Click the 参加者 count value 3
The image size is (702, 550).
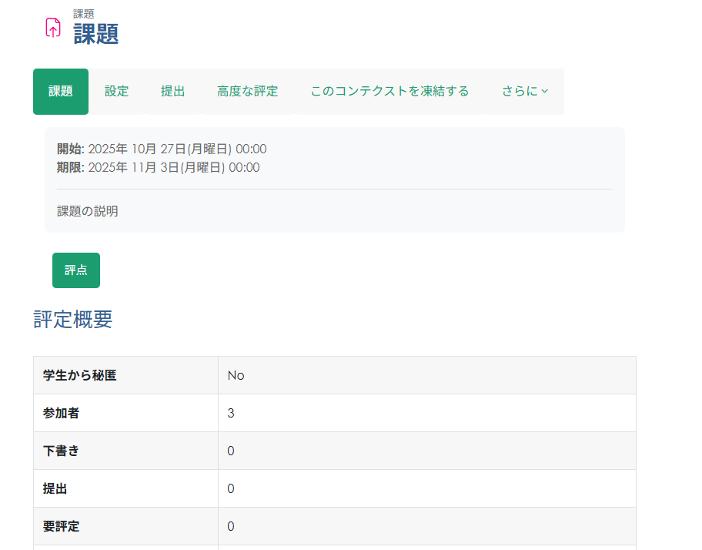pos(231,413)
